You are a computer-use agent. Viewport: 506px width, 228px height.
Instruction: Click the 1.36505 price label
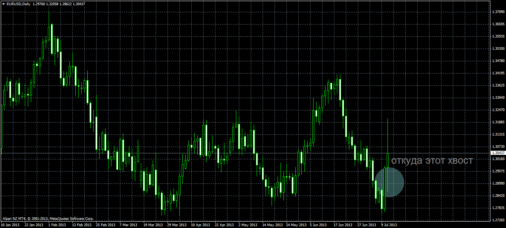pos(498,24)
